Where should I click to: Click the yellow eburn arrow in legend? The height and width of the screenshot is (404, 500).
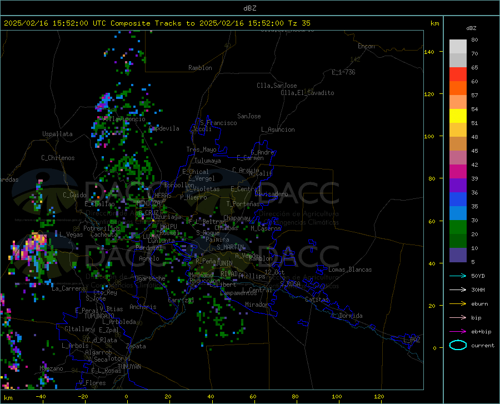[458, 303]
